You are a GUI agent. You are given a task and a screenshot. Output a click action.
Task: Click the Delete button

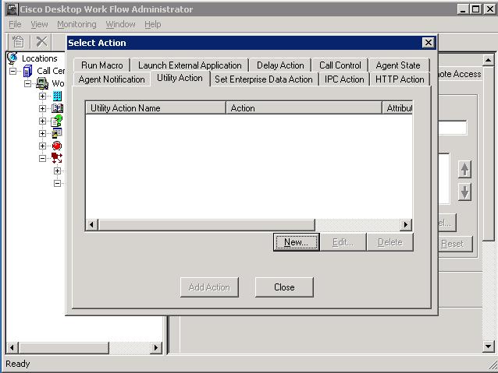click(390, 242)
